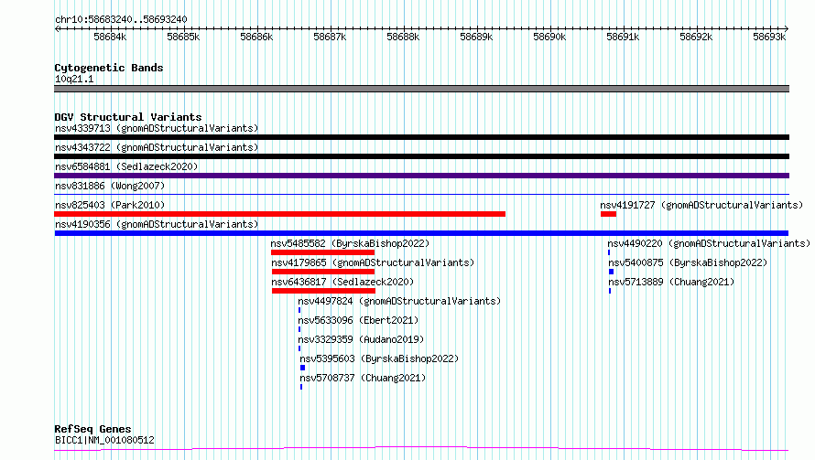Open variant nsv5708737 (Chuang2021) label
Viewport: 815px width, 460px height.
click(363, 378)
